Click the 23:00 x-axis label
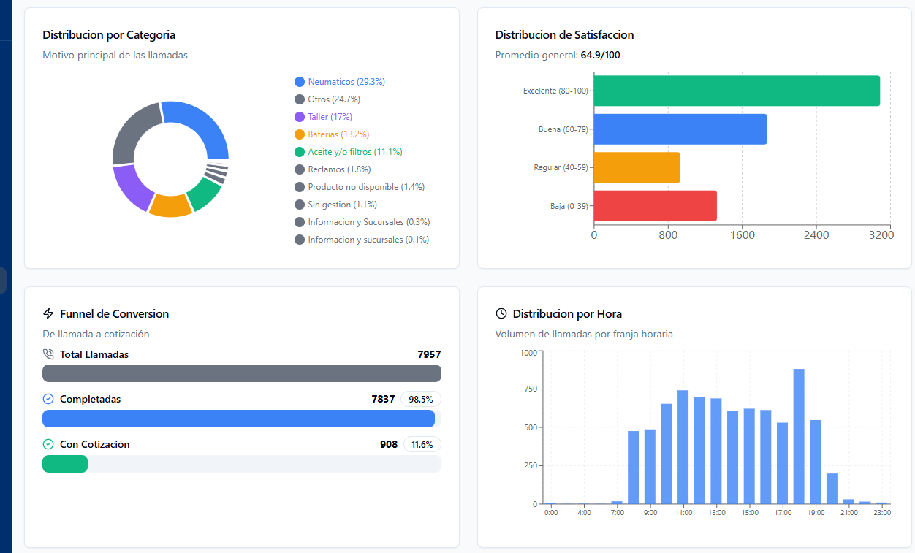Image resolution: width=915 pixels, height=553 pixels. click(x=882, y=513)
